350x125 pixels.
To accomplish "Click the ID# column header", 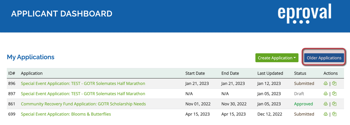I will (x=12, y=73).
